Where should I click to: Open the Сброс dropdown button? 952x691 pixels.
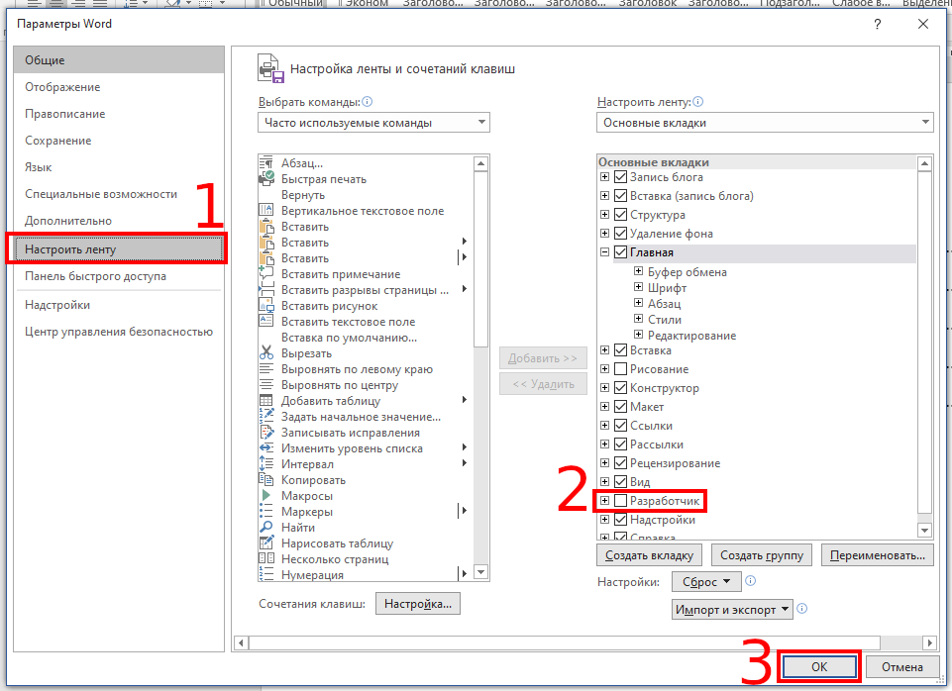point(706,582)
